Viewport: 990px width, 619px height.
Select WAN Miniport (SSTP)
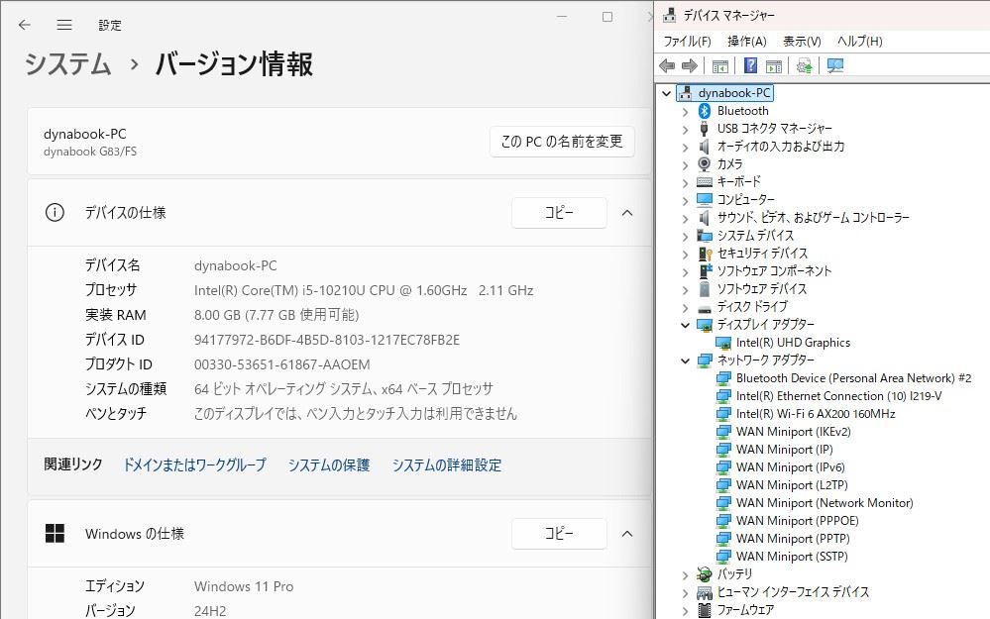(x=792, y=557)
